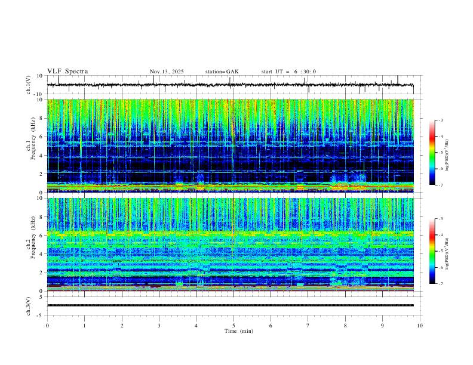
Task: Click the ch.1 frequency axis tick "8"
Action: coord(42,118)
